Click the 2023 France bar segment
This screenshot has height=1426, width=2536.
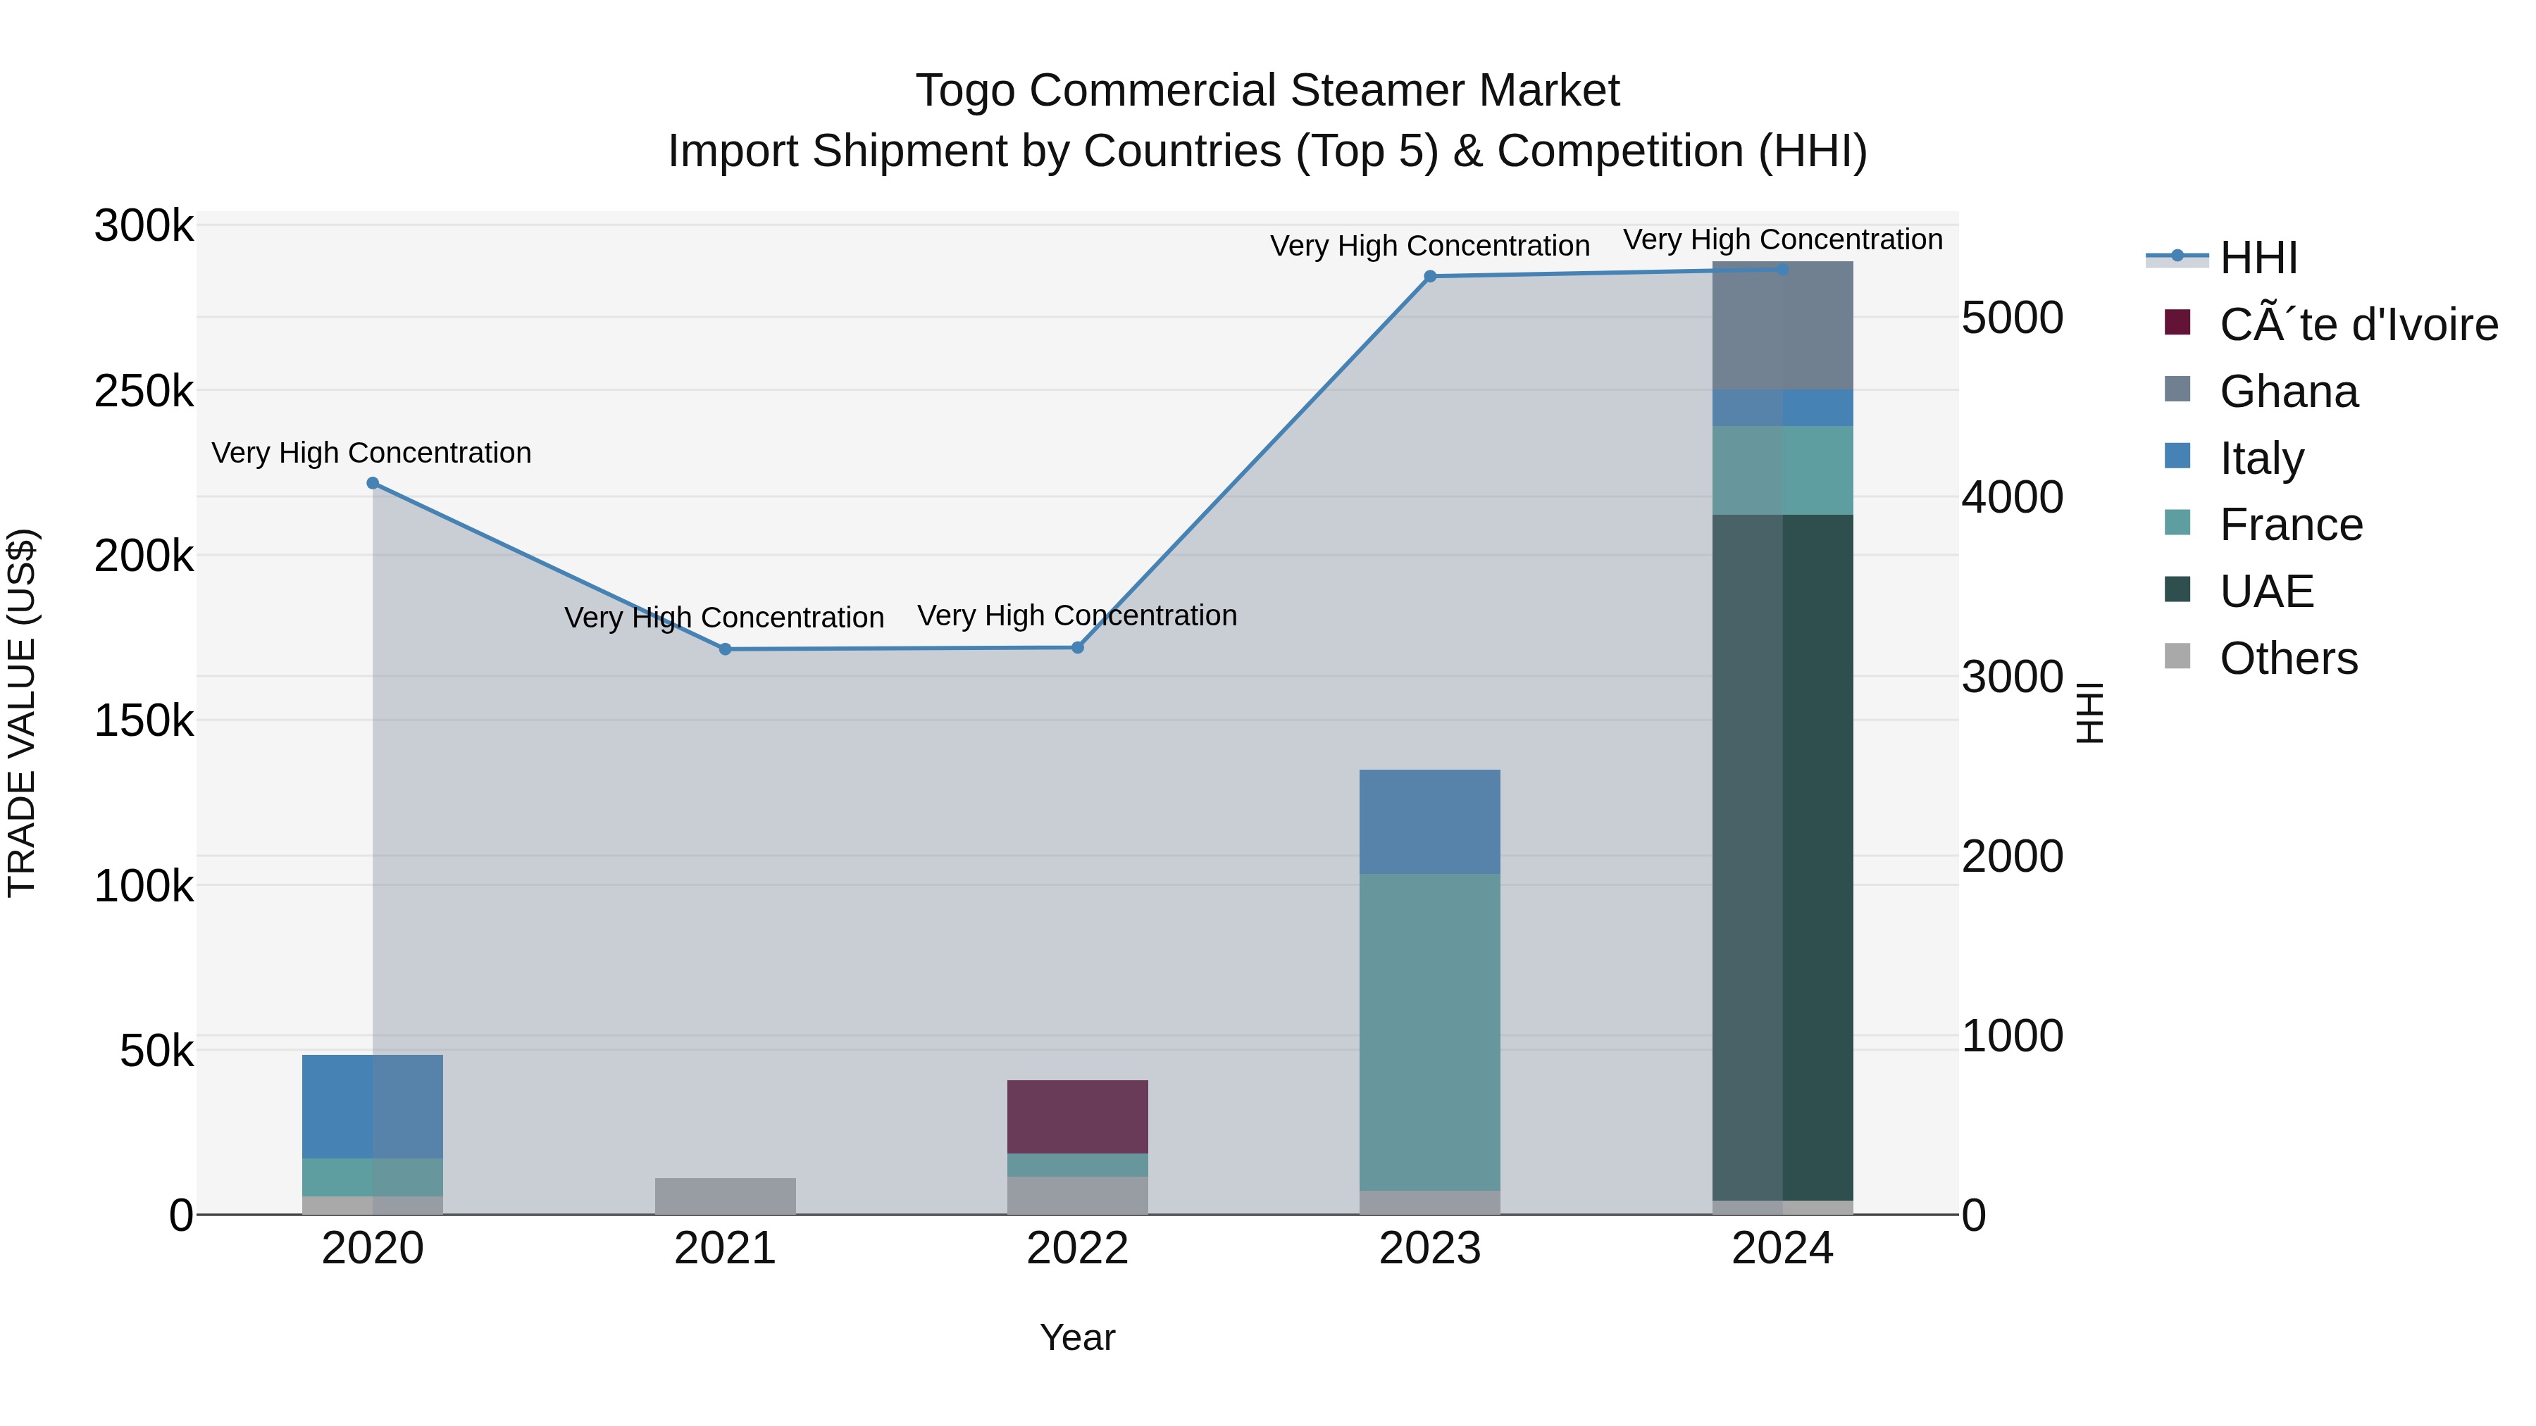(1431, 1032)
